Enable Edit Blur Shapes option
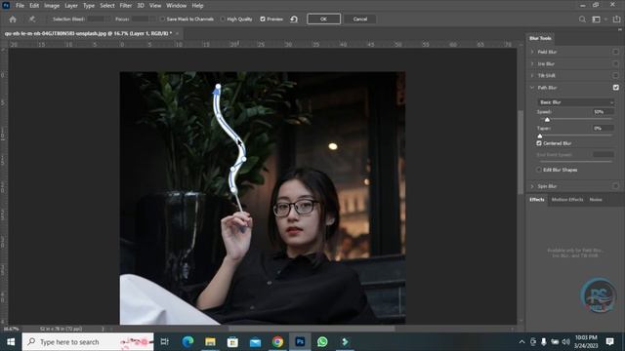Screen dimensions: 625x351 (539, 170)
